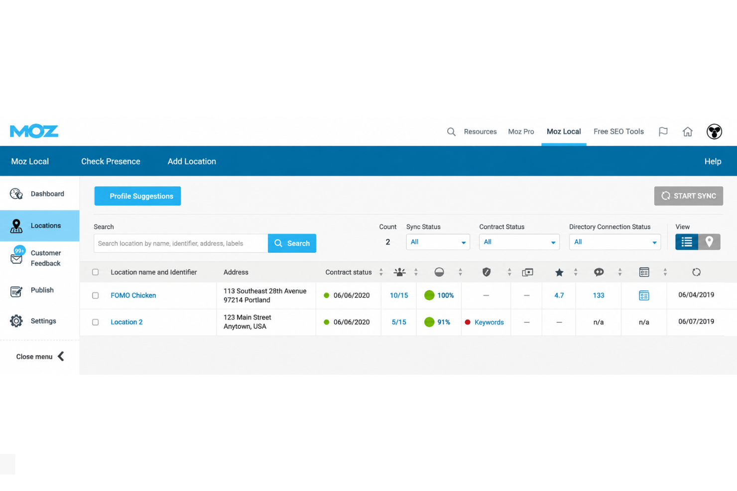Image resolution: width=737 pixels, height=491 pixels.
Task: Sort by profile completeness column arrows
Action: 460,272
